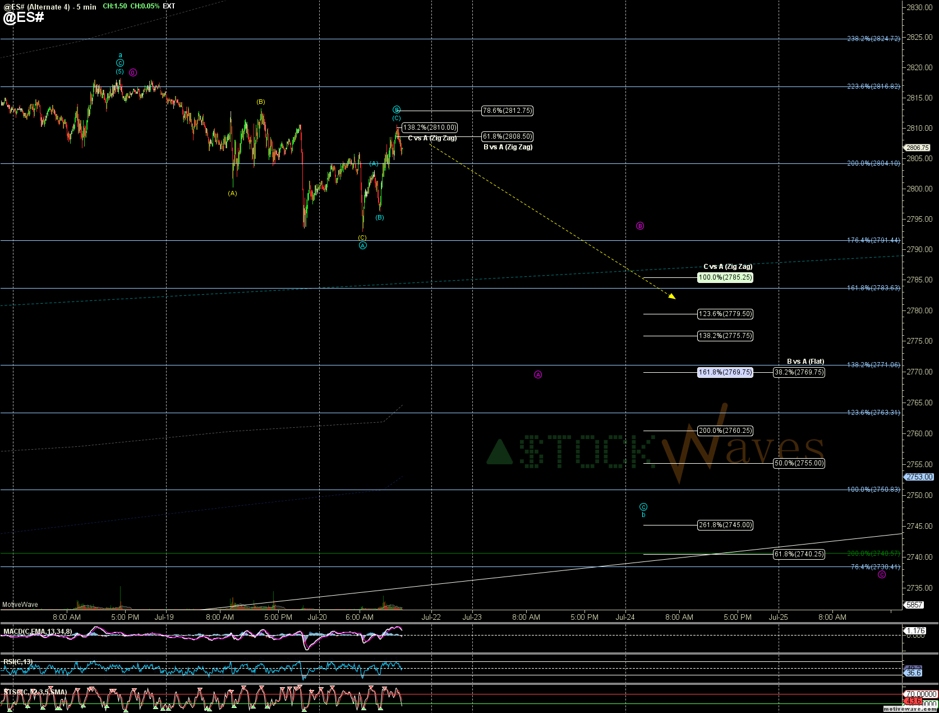Click the MACD(C,EMA,13,34,8) indicator label
This screenshot has height=713, width=939.
pyautogui.click(x=38, y=632)
